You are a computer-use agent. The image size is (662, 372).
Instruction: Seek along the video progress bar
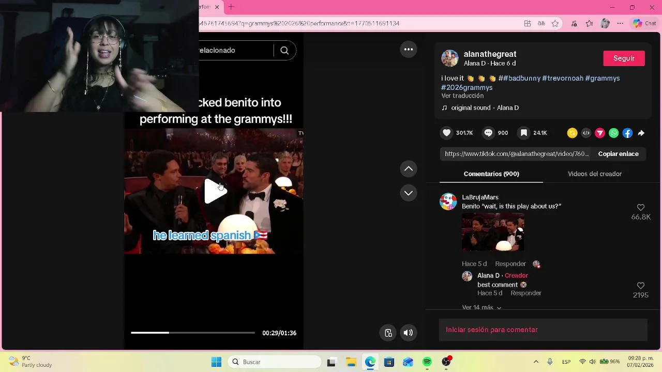pyautogui.click(x=193, y=333)
